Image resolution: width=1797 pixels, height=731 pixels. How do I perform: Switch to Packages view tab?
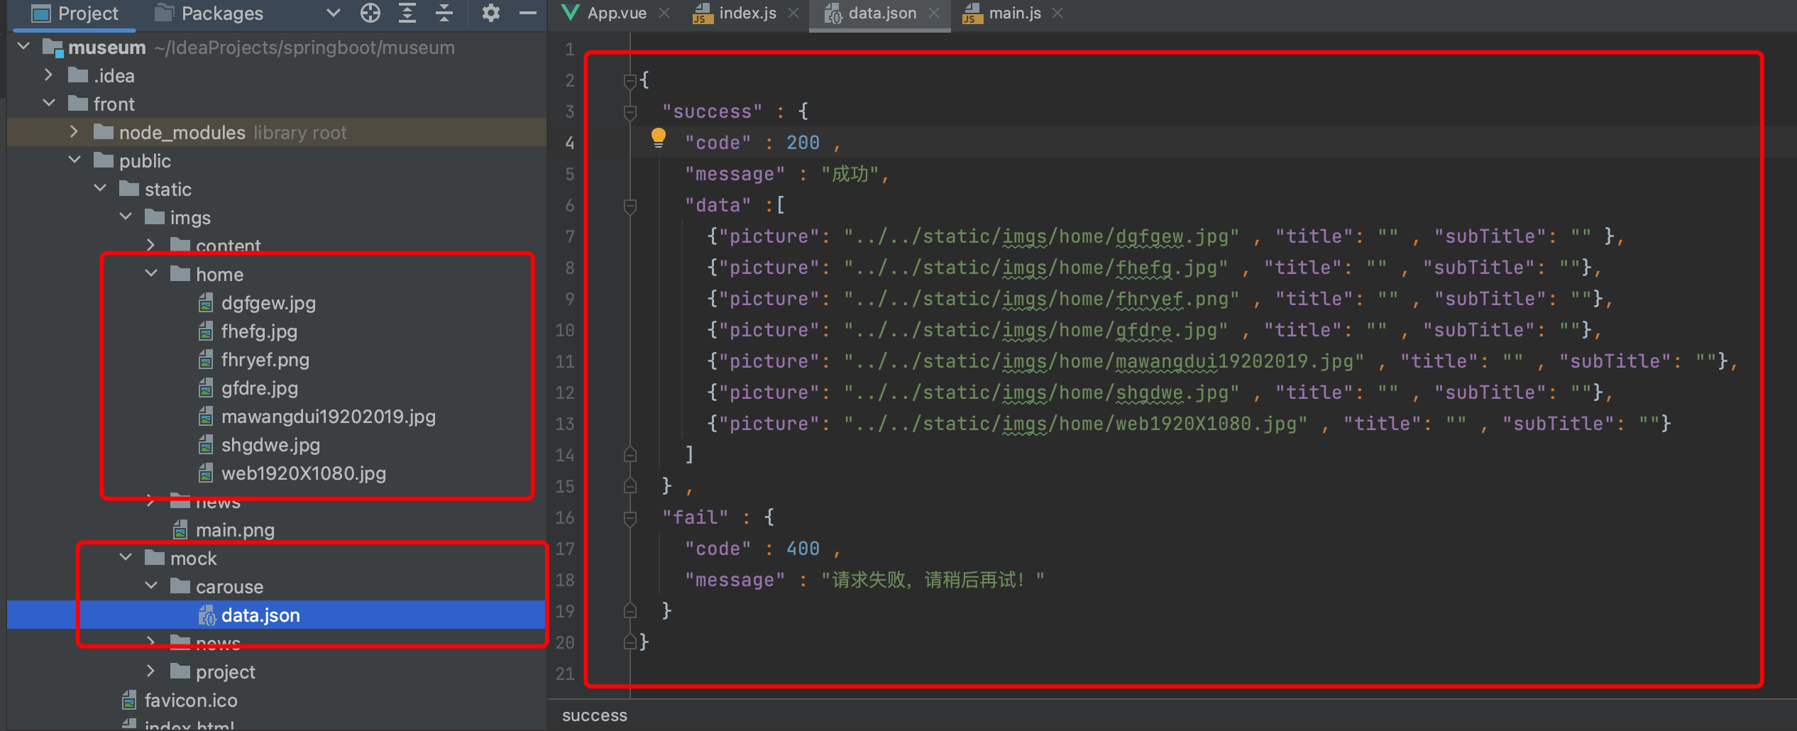[x=209, y=13]
